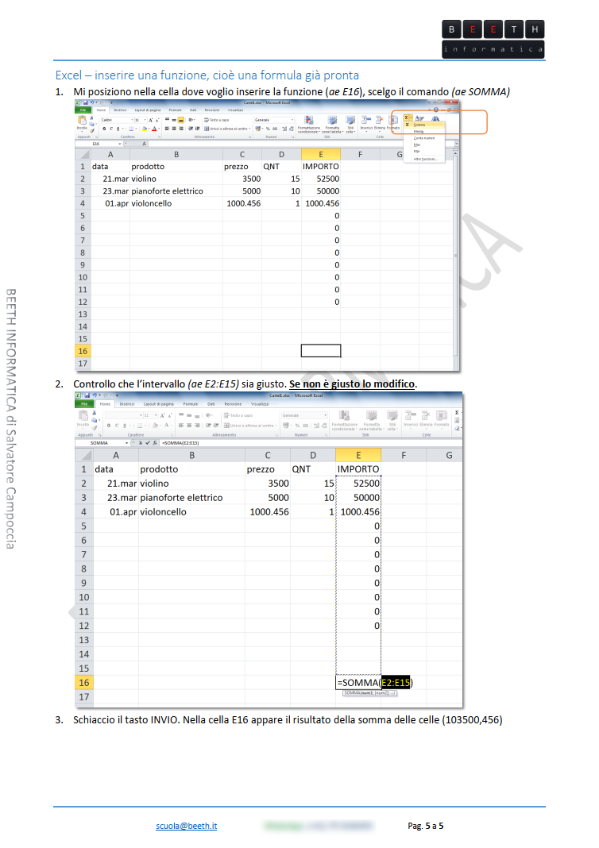Screen dimensions: 599x848
Task: Click the confirm checkmark in lower formula bar
Action: tap(148, 443)
